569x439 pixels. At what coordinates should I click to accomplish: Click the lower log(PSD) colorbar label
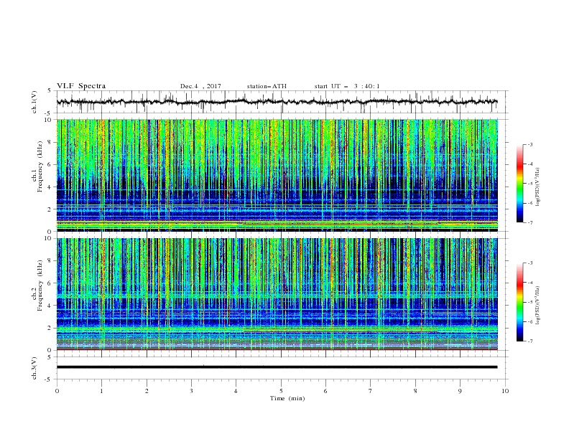click(537, 306)
